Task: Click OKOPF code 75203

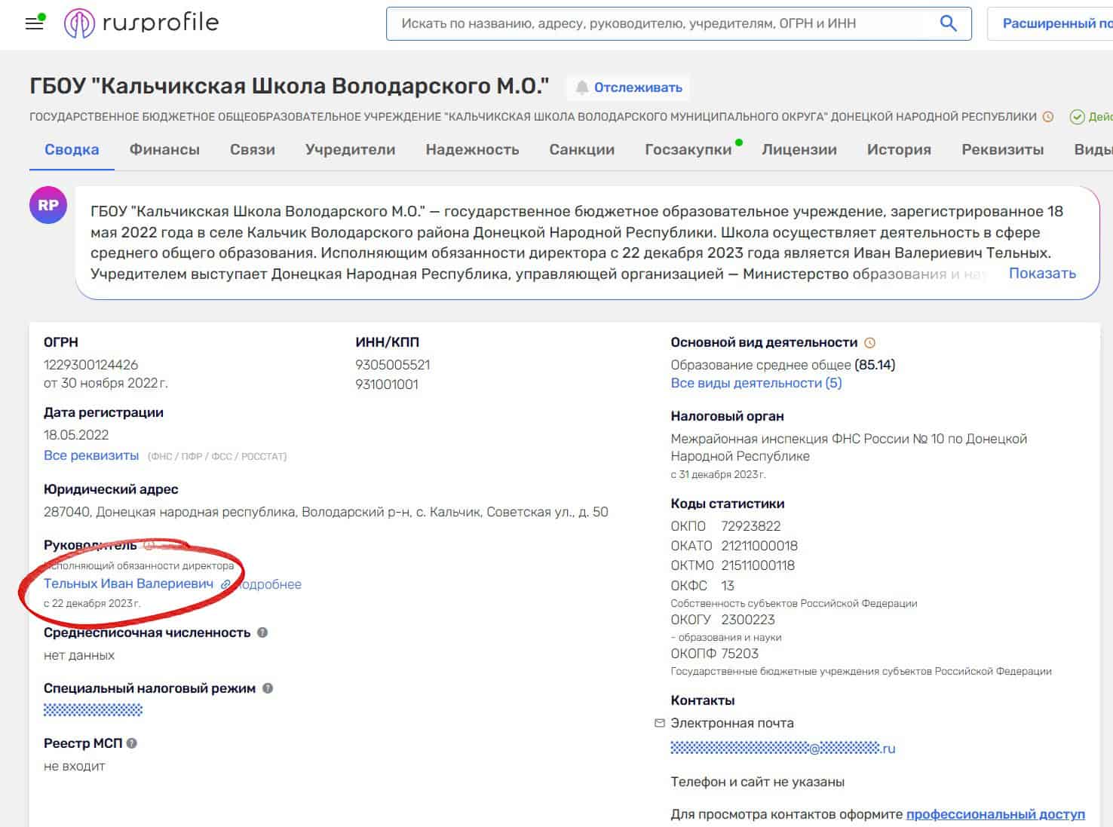Action: (740, 654)
